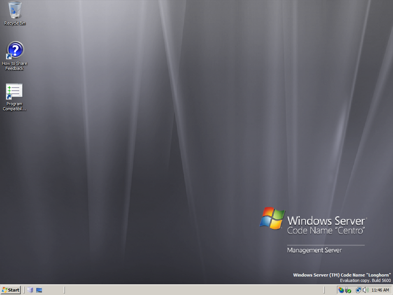Mute audio via the speaker tray icon

[x=365, y=290]
